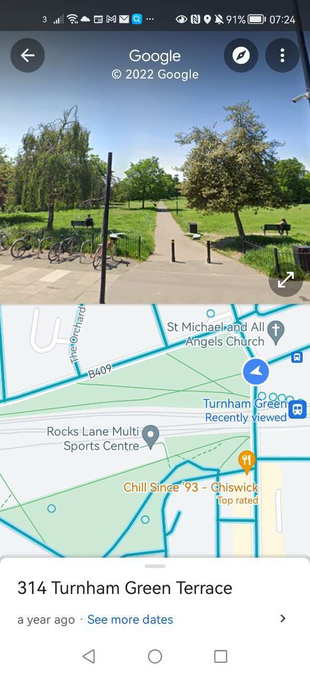Tap the Rocks Lane Multi Sports Centre pin
Viewport: 310px width, 674px height.
point(151,436)
